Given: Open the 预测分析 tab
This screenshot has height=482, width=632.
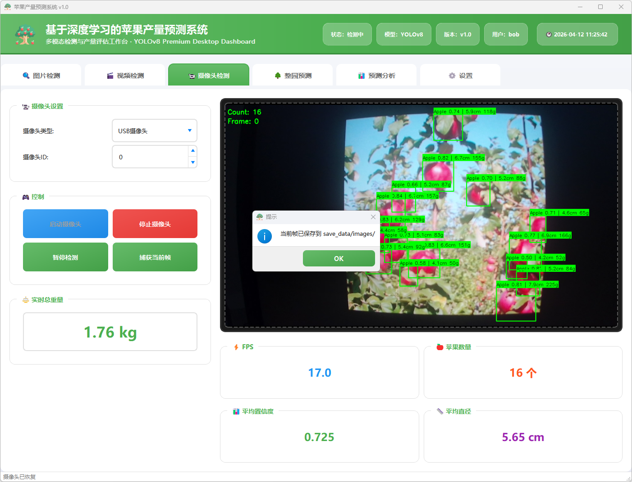Looking at the screenshot, I should 377,76.
